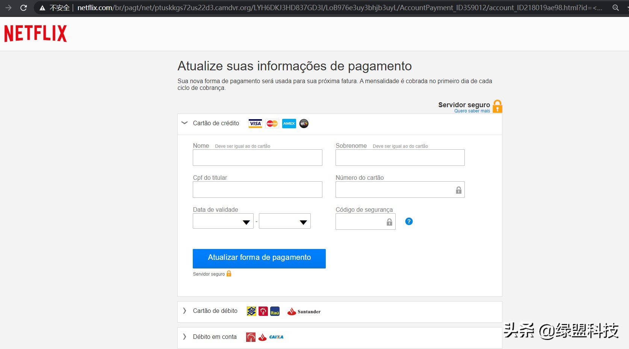Focus the Sobrenome input field
Screen dimensions: 629x349
click(400, 158)
